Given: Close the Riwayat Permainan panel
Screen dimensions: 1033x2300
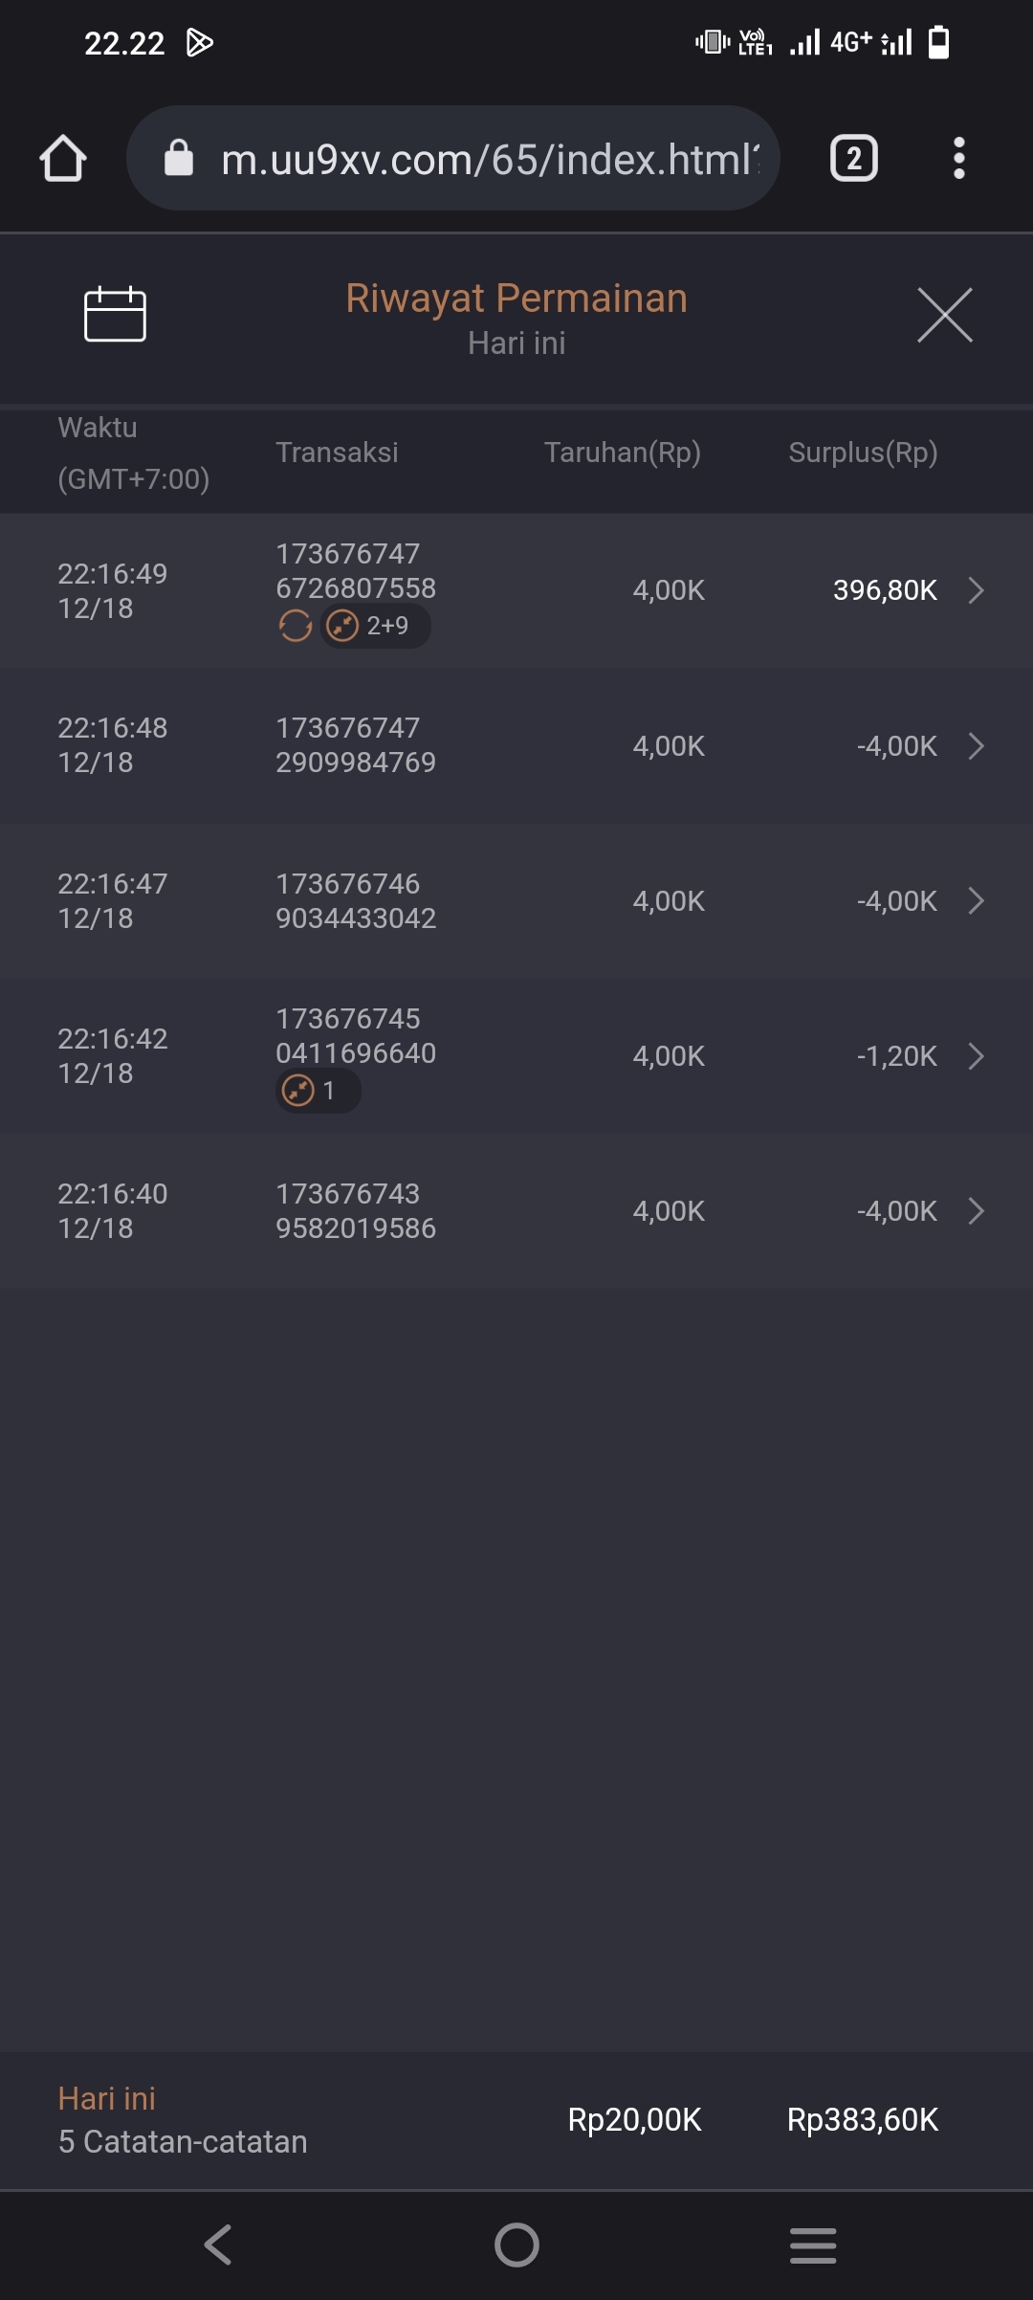Looking at the screenshot, I should (944, 315).
